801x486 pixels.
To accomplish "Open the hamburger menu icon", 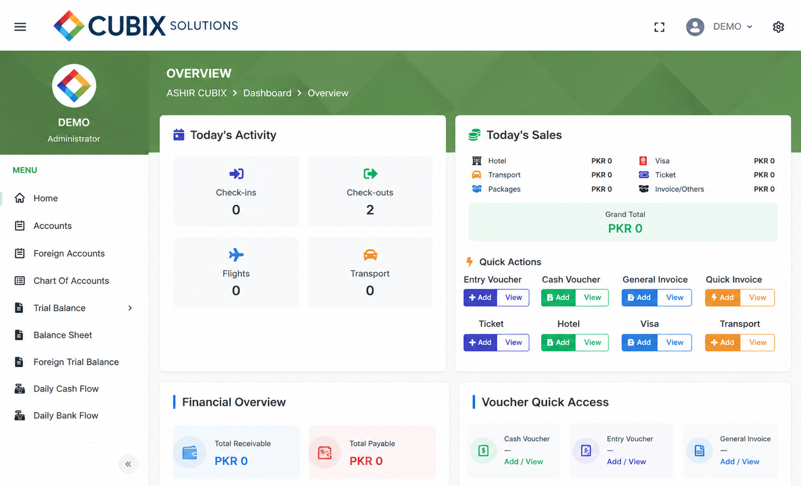I will click(x=20, y=27).
